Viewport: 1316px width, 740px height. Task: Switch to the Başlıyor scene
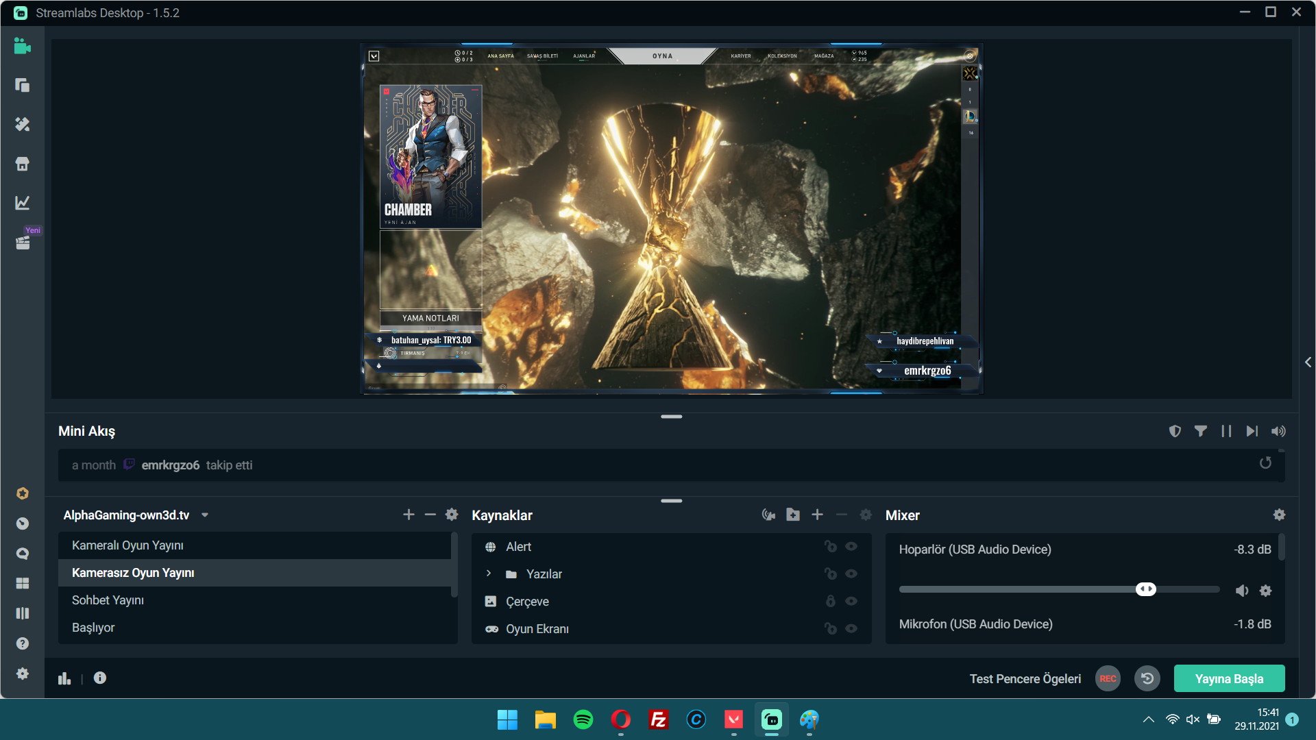[x=254, y=628]
